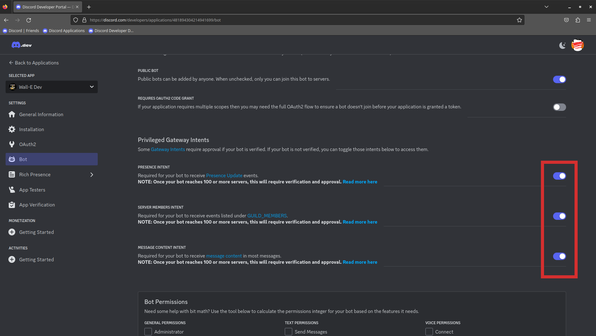The image size is (596, 336).
Task: Turn off the Presence Intent toggle
Action: click(559, 176)
